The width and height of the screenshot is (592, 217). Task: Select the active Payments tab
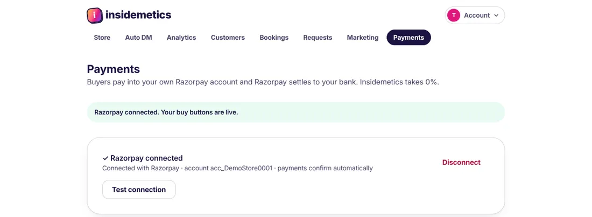tap(408, 37)
